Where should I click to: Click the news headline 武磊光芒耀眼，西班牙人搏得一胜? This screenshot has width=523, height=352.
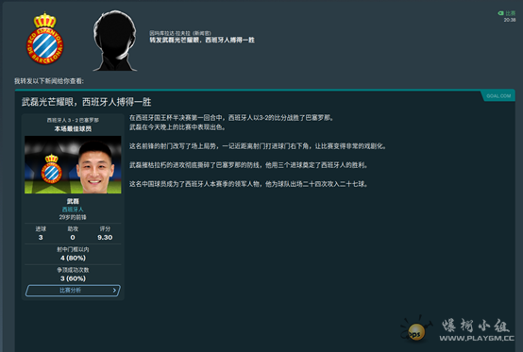(87, 102)
